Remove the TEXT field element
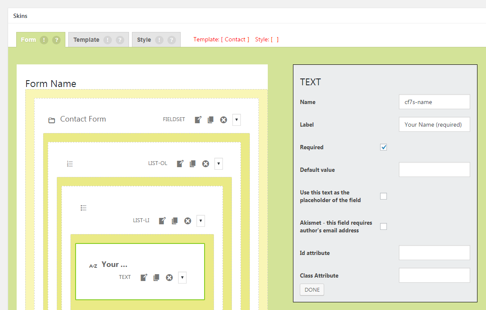Image resolution: width=486 pixels, height=310 pixels. pos(169,278)
